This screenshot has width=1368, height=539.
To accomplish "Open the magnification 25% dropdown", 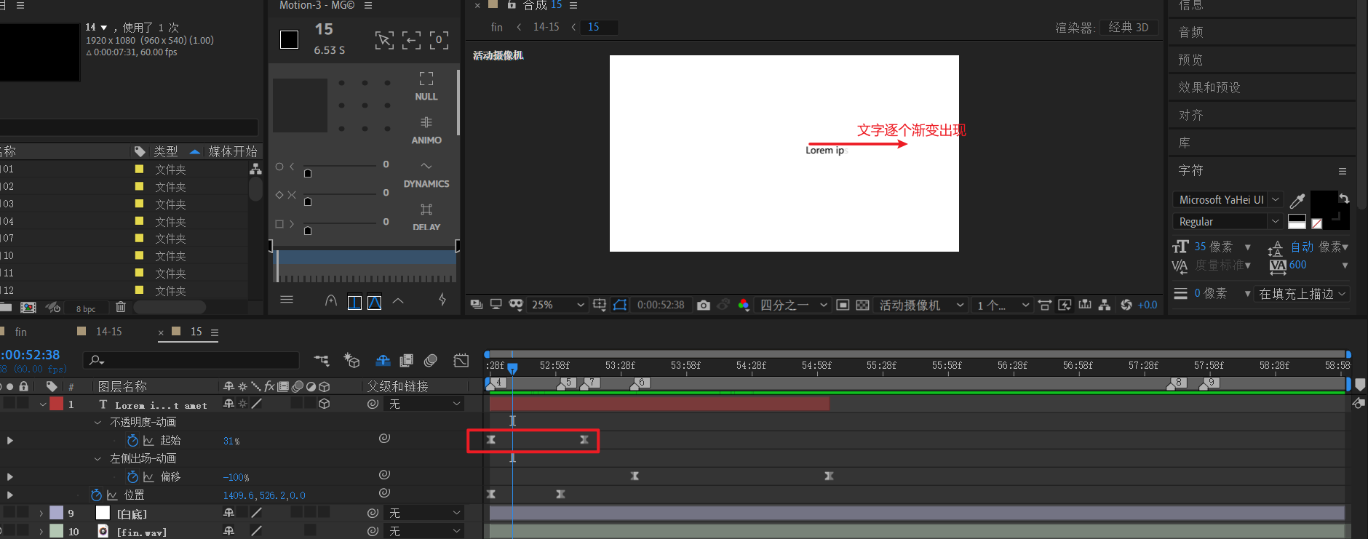I will pyautogui.click(x=557, y=305).
